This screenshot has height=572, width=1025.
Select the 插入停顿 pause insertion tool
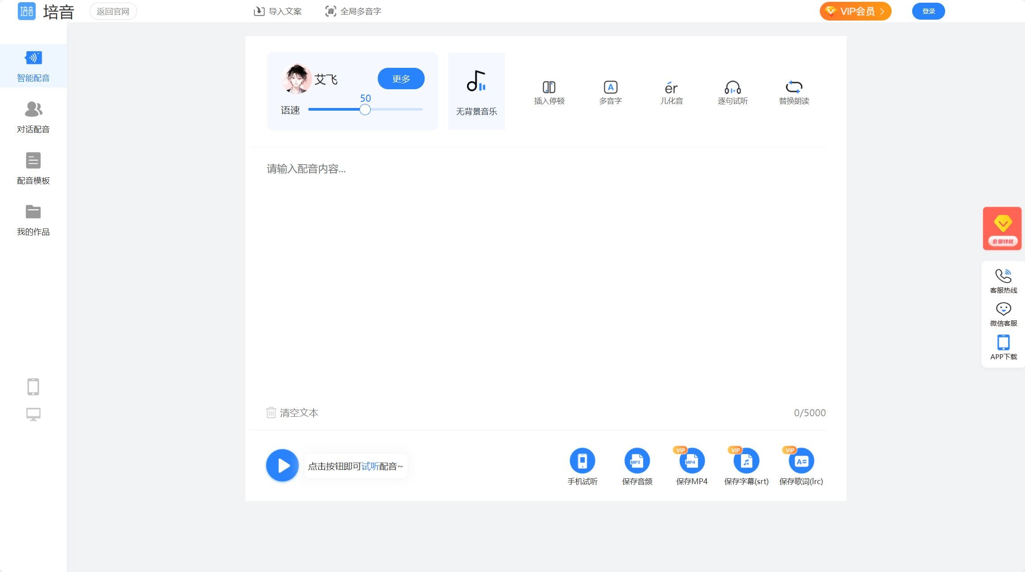(x=549, y=91)
